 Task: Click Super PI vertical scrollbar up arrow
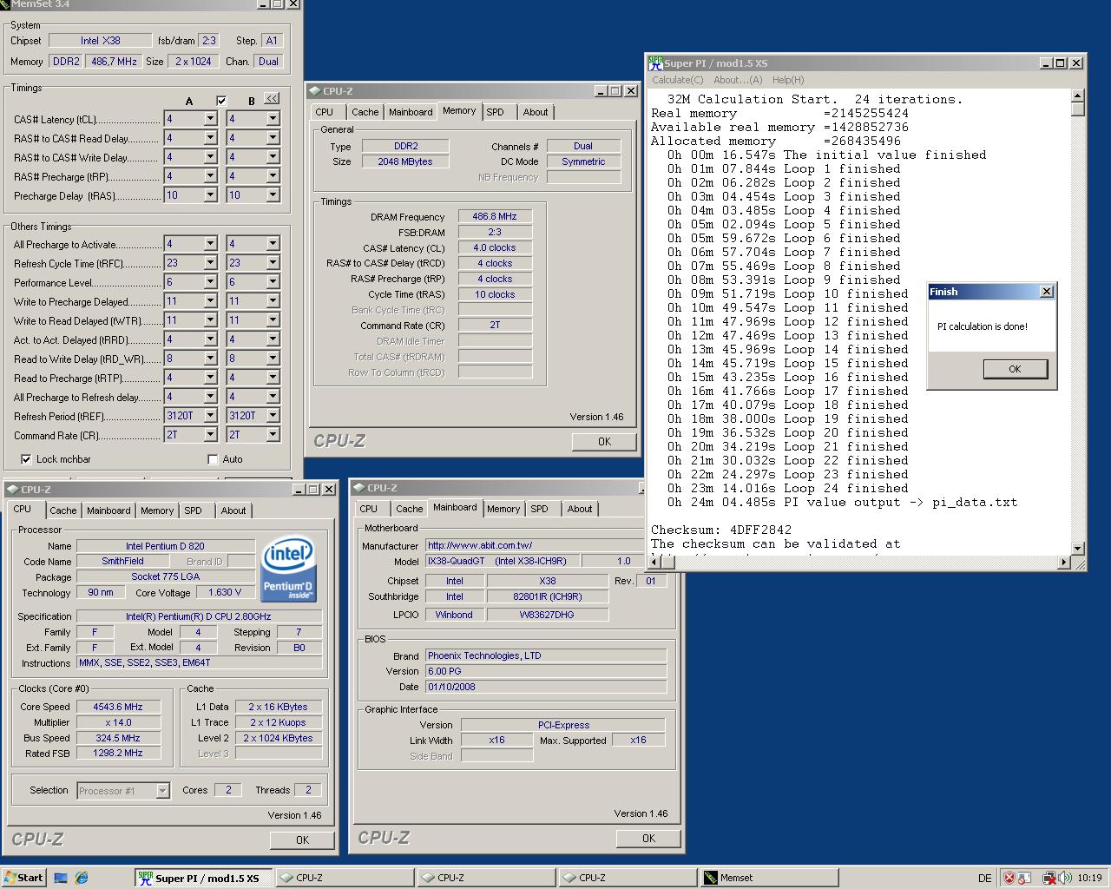click(1077, 95)
